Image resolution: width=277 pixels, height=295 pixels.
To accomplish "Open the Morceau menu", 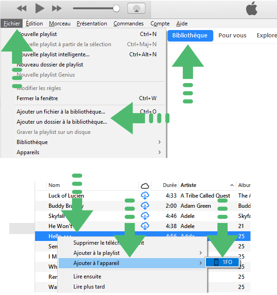I will [60, 24].
